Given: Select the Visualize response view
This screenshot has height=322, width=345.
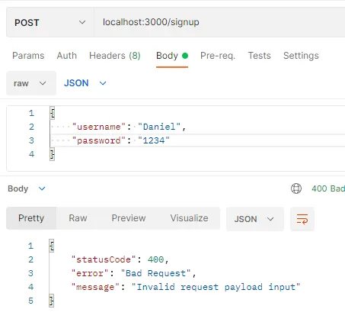Looking at the screenshot, I should [x=189, y=218].
